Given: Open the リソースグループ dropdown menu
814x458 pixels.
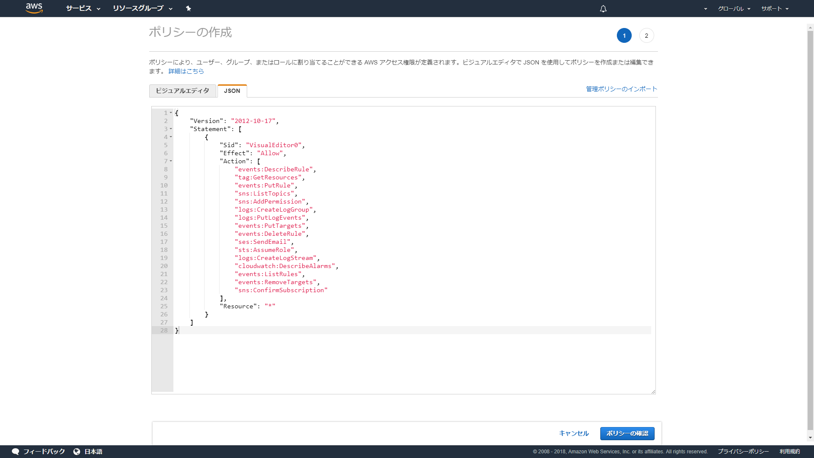Looking at the screenshot, I should click(x=143, y=8).
